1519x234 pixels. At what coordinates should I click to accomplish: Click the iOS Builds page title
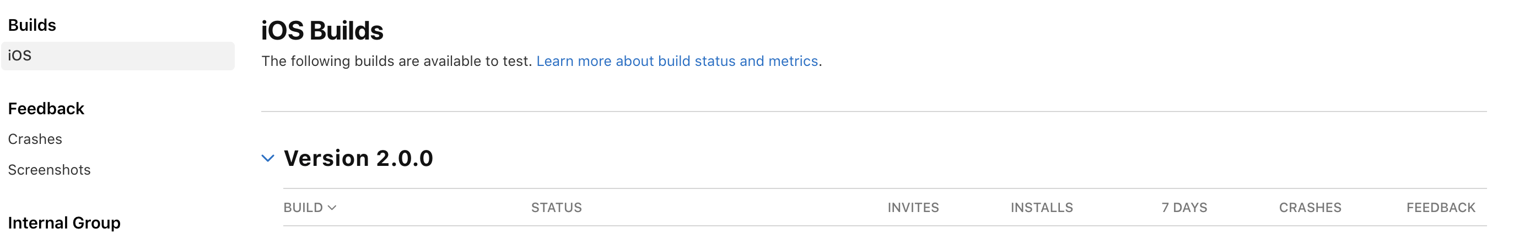322,31
